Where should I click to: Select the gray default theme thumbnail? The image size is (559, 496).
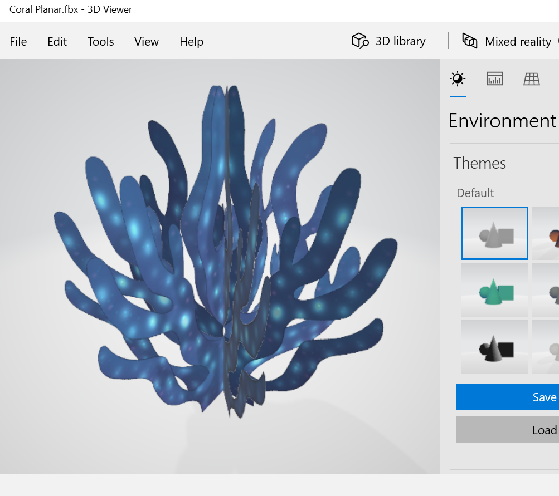(494, 233)
